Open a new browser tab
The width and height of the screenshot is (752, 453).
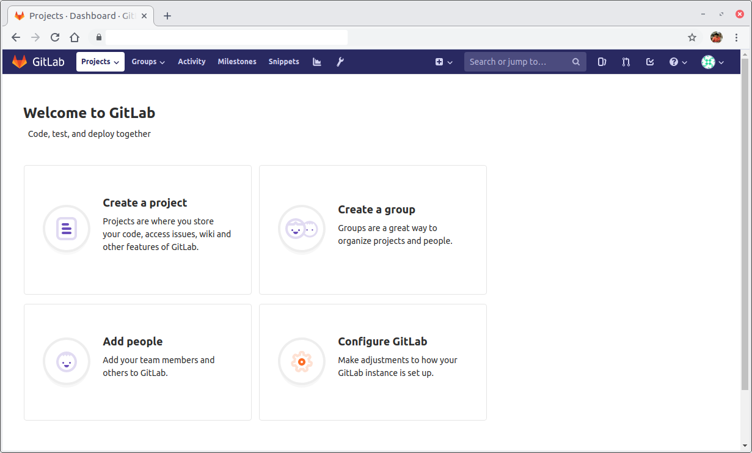[x=167, y=16]
